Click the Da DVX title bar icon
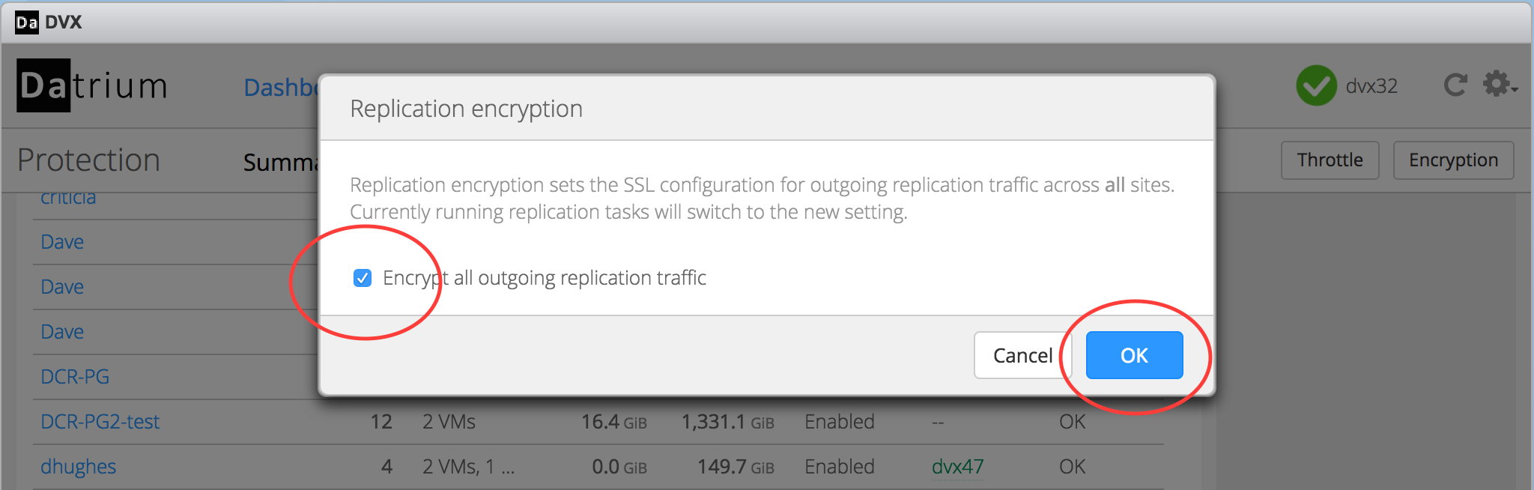The height and width of the screenshot is (490, 1534). click(x=27, y=22)
